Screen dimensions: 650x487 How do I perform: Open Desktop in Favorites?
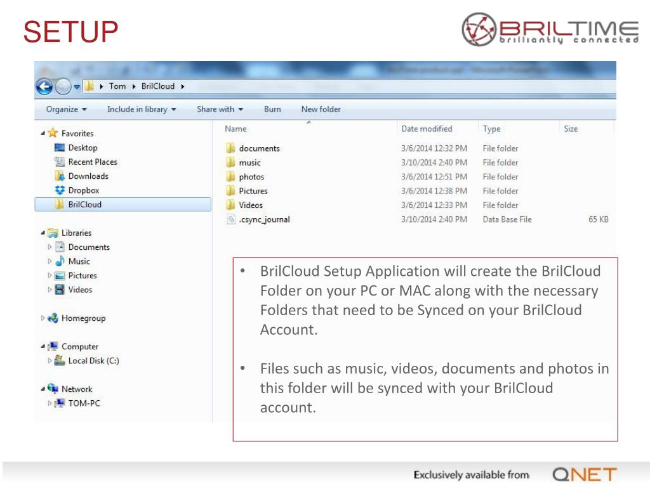(83, 148)
